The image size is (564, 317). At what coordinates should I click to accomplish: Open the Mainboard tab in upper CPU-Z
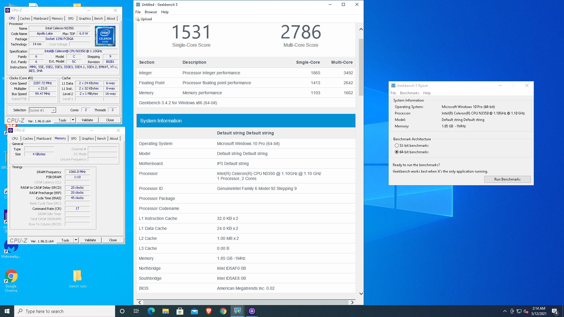(41, 18)
